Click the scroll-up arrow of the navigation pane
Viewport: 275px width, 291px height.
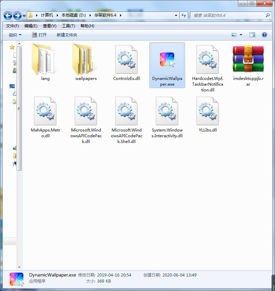click(19, 43)
